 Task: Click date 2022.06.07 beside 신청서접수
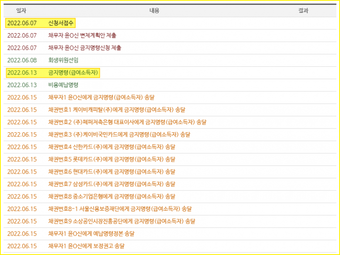coord(22,23)
